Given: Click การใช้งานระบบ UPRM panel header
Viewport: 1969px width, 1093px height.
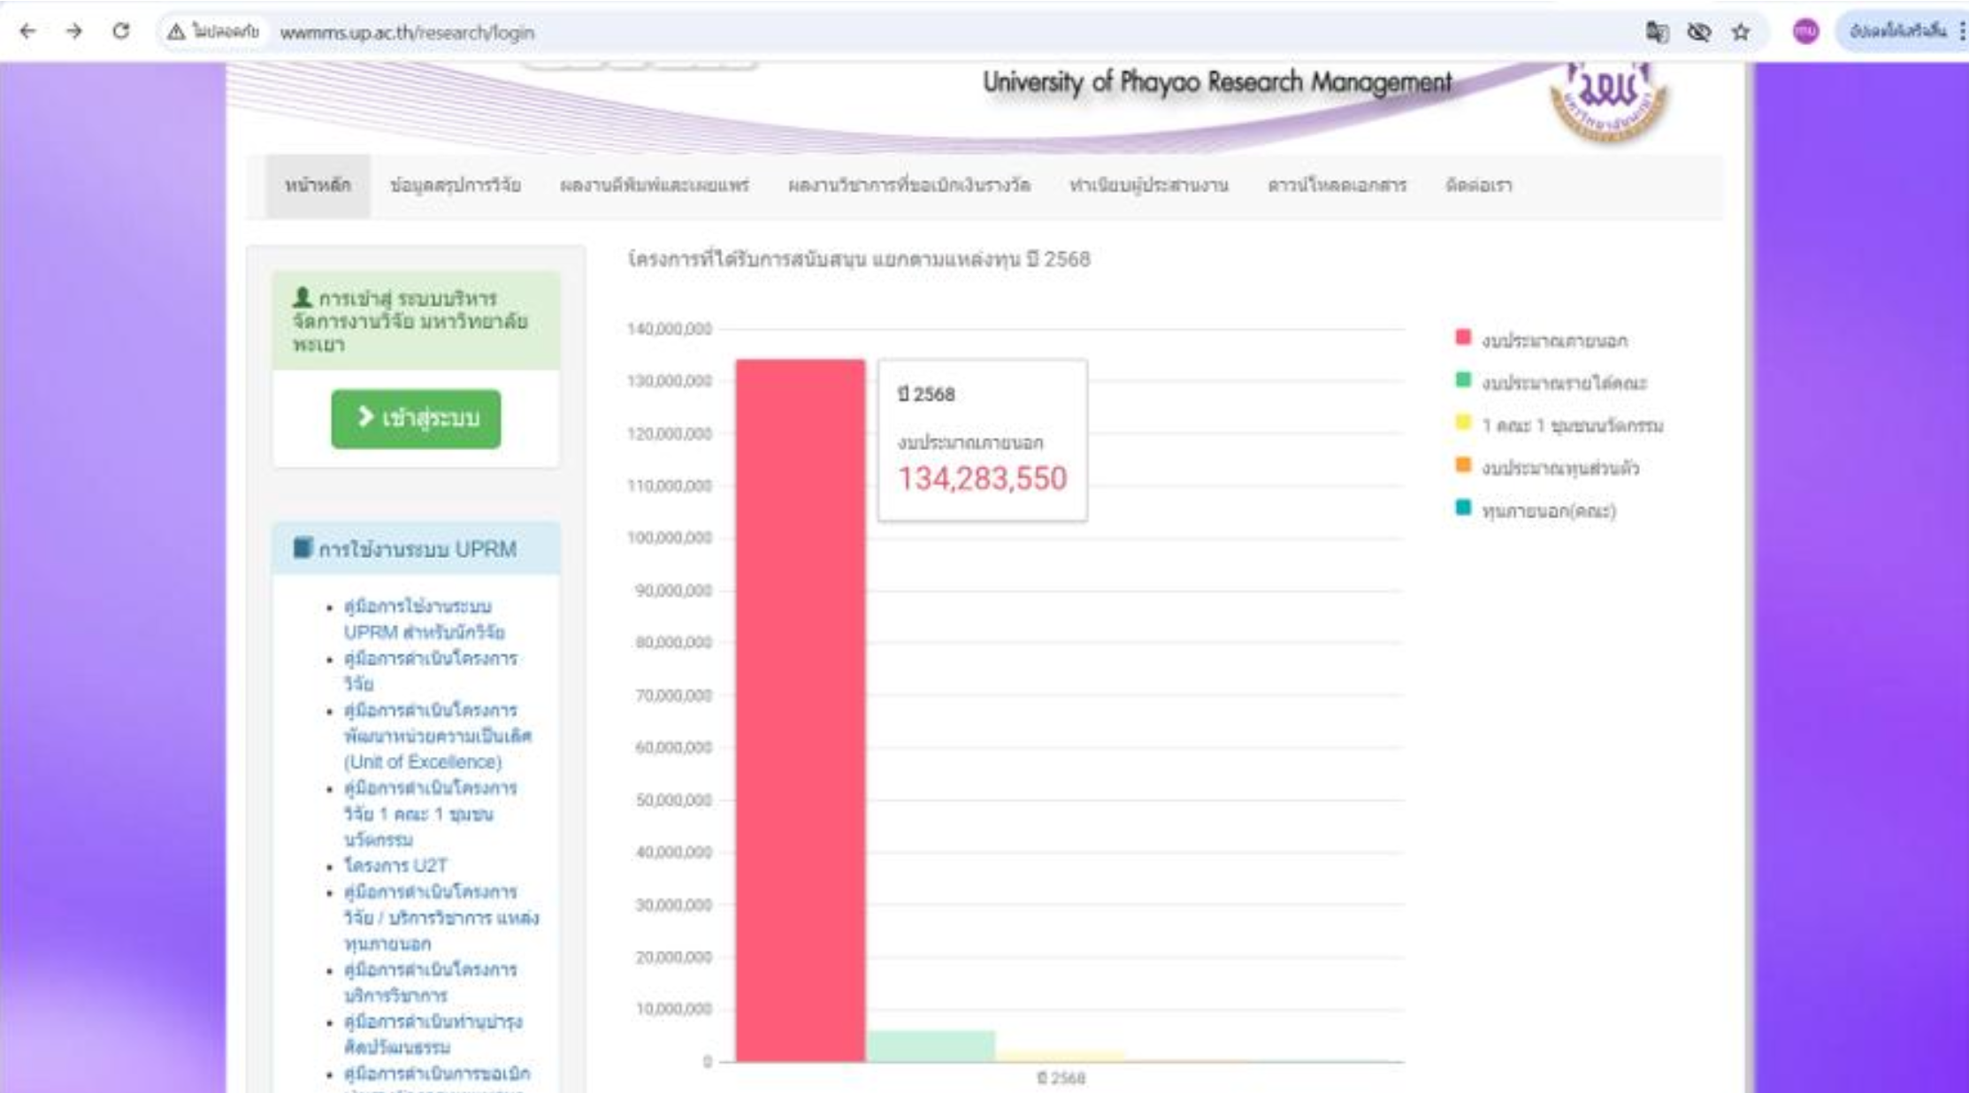Looking at the screenshot, I should (x=416, y=548).
